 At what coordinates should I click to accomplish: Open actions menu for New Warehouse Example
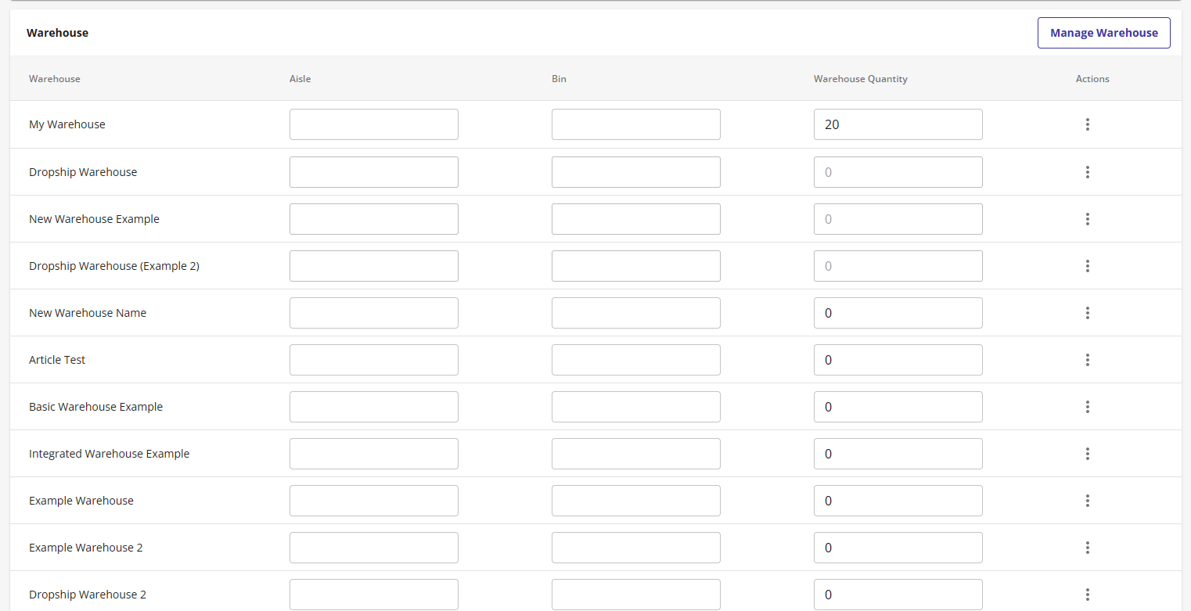[x=1088, y=218]
